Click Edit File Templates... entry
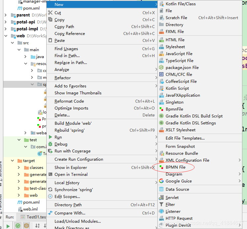 pos(200,138)
